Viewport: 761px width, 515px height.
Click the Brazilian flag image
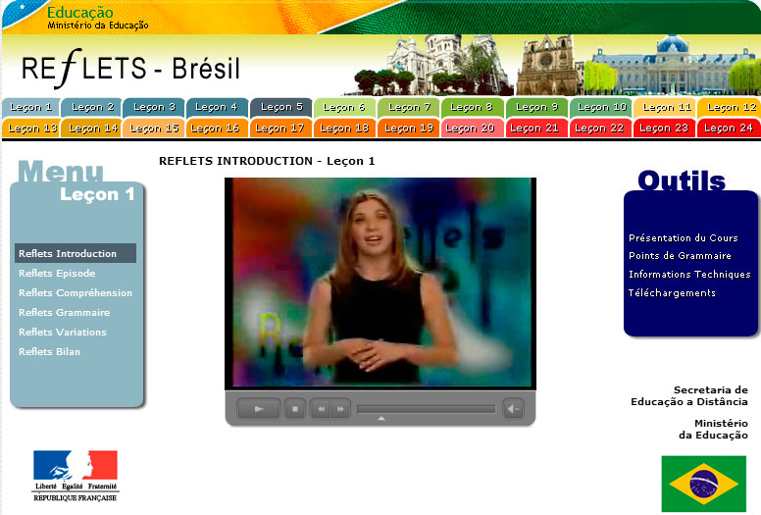(x=704, y=484)
